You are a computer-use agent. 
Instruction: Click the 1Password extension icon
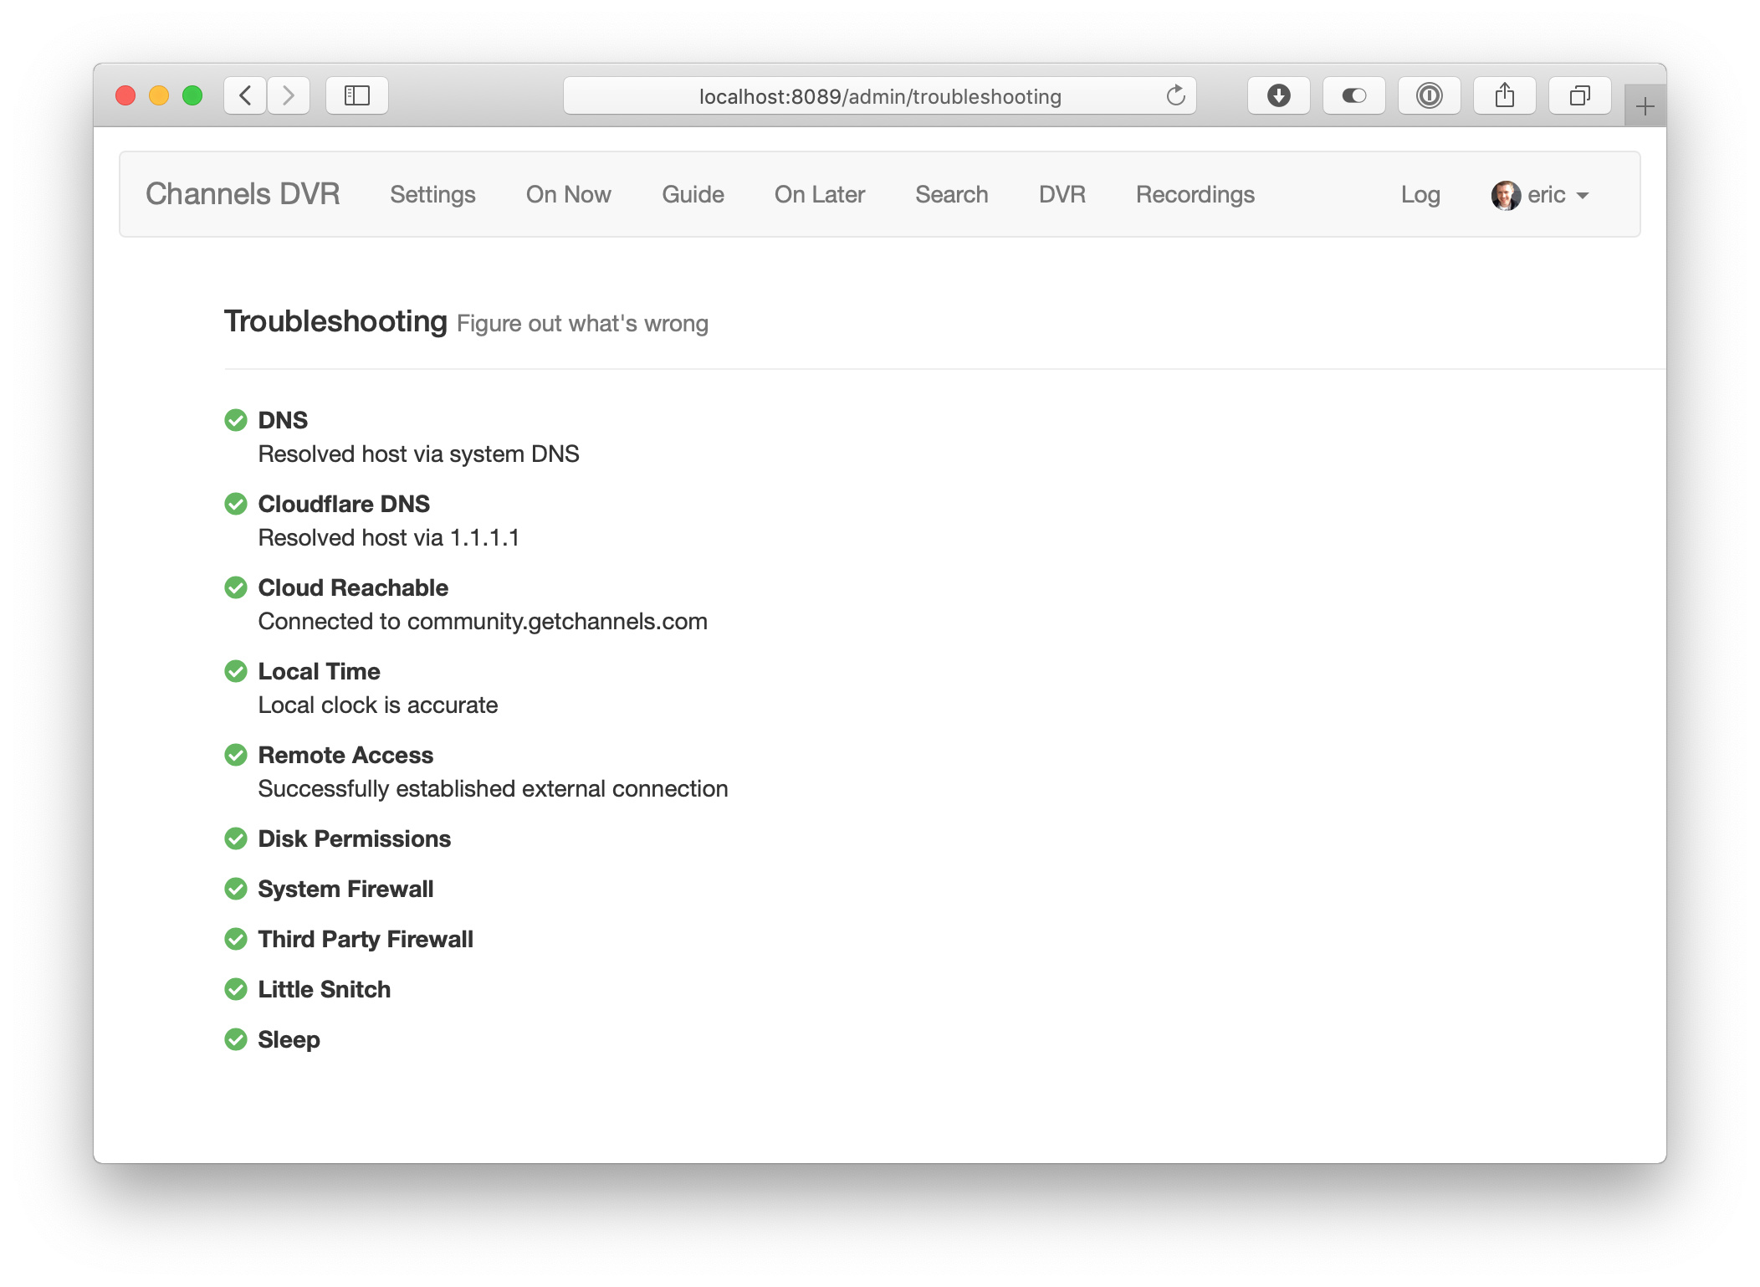point(1429,95)
